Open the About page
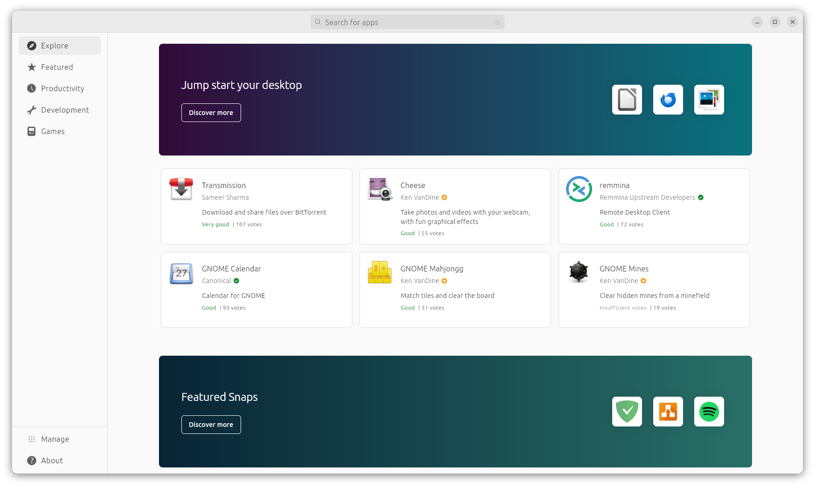Screen dimensions: 815x487 tap(52, 460)
